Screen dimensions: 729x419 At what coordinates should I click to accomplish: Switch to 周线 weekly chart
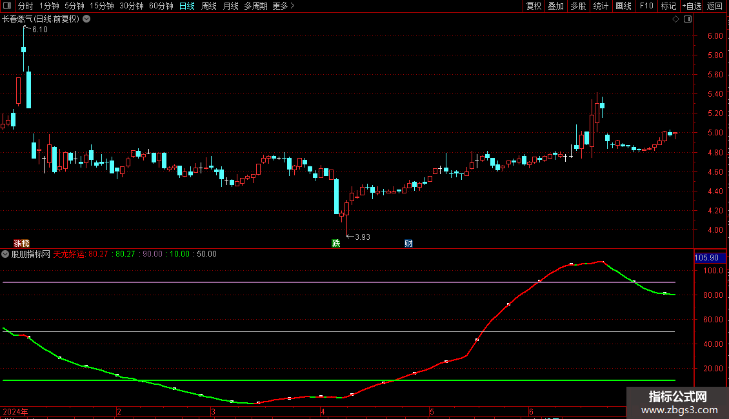209,6
